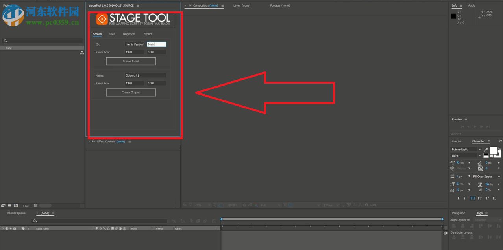Click the Shy switch column icon

(97, 228)
